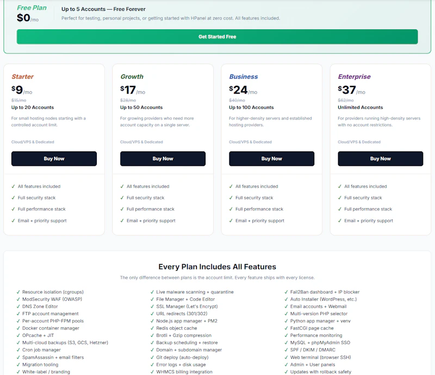The height and width of the screenshot is (375, 435).
Task: Click 'Migration tooling' feature
Action: 40,365
